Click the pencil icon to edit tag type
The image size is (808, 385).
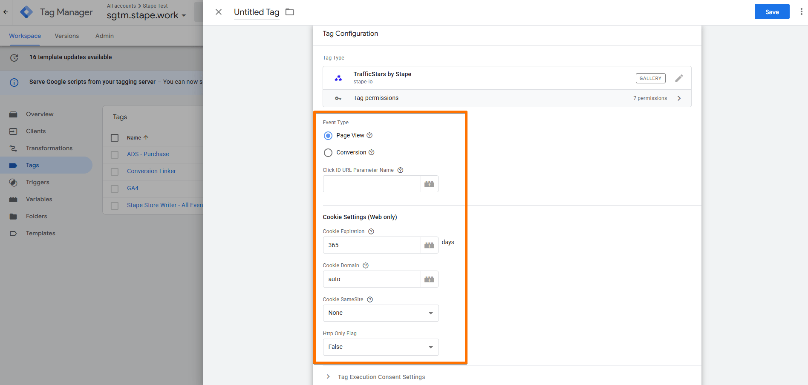click(679, 78)
